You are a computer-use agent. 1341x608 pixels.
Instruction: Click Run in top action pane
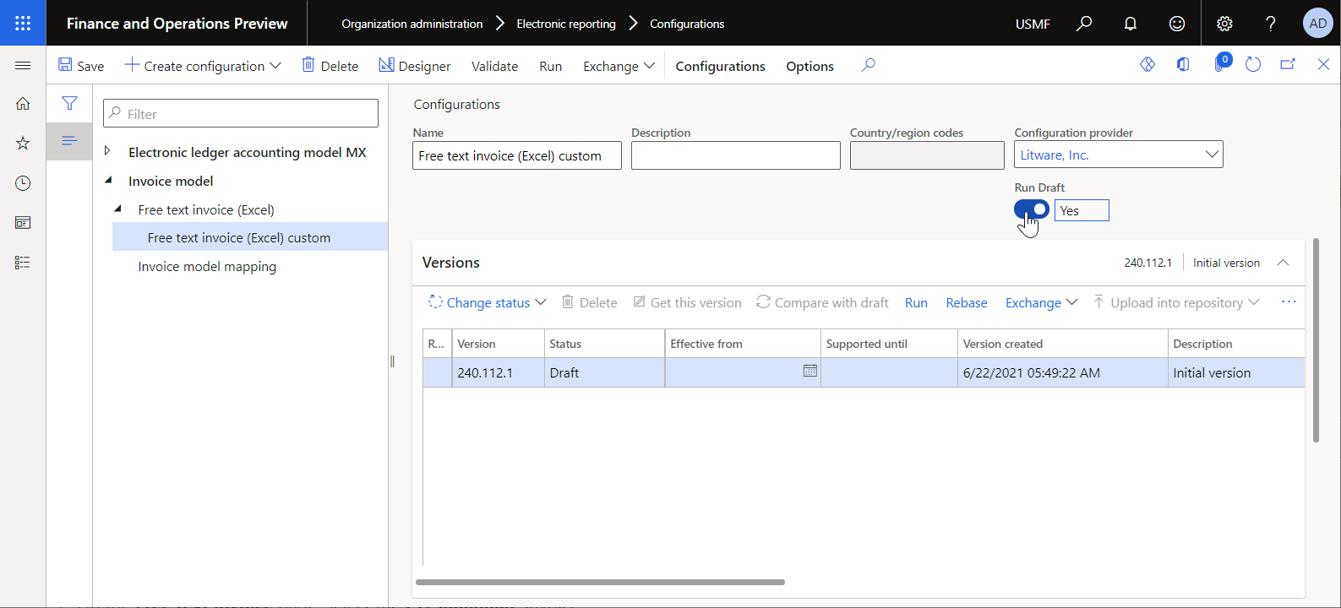click(550, 66)
